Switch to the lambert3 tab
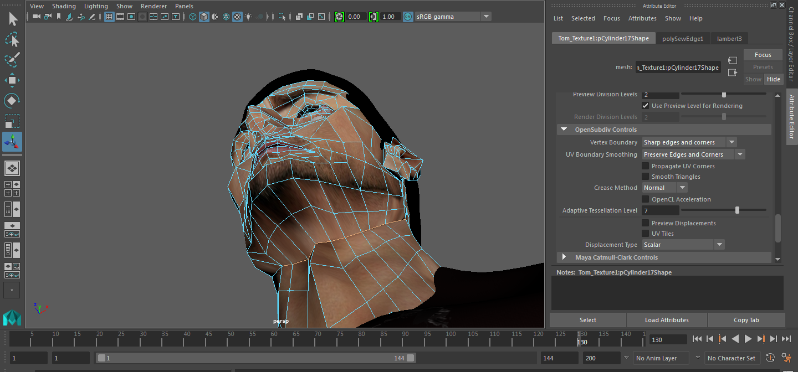The image size is (798, 372). (729, 38)
